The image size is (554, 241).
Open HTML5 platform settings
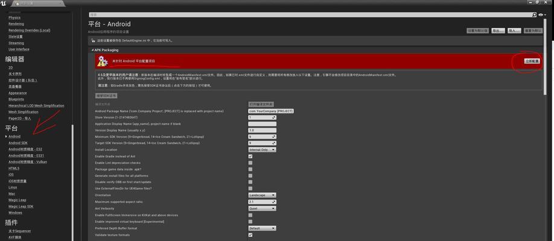tap(14, 168)
